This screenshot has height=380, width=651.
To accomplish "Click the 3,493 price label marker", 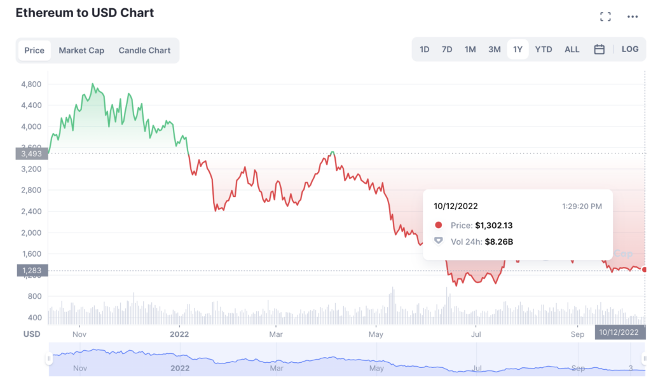I will [32, 153].
